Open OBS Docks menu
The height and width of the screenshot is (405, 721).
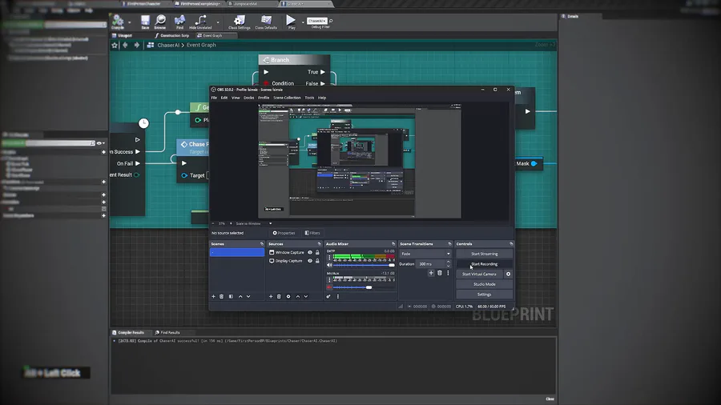[249, 98]
